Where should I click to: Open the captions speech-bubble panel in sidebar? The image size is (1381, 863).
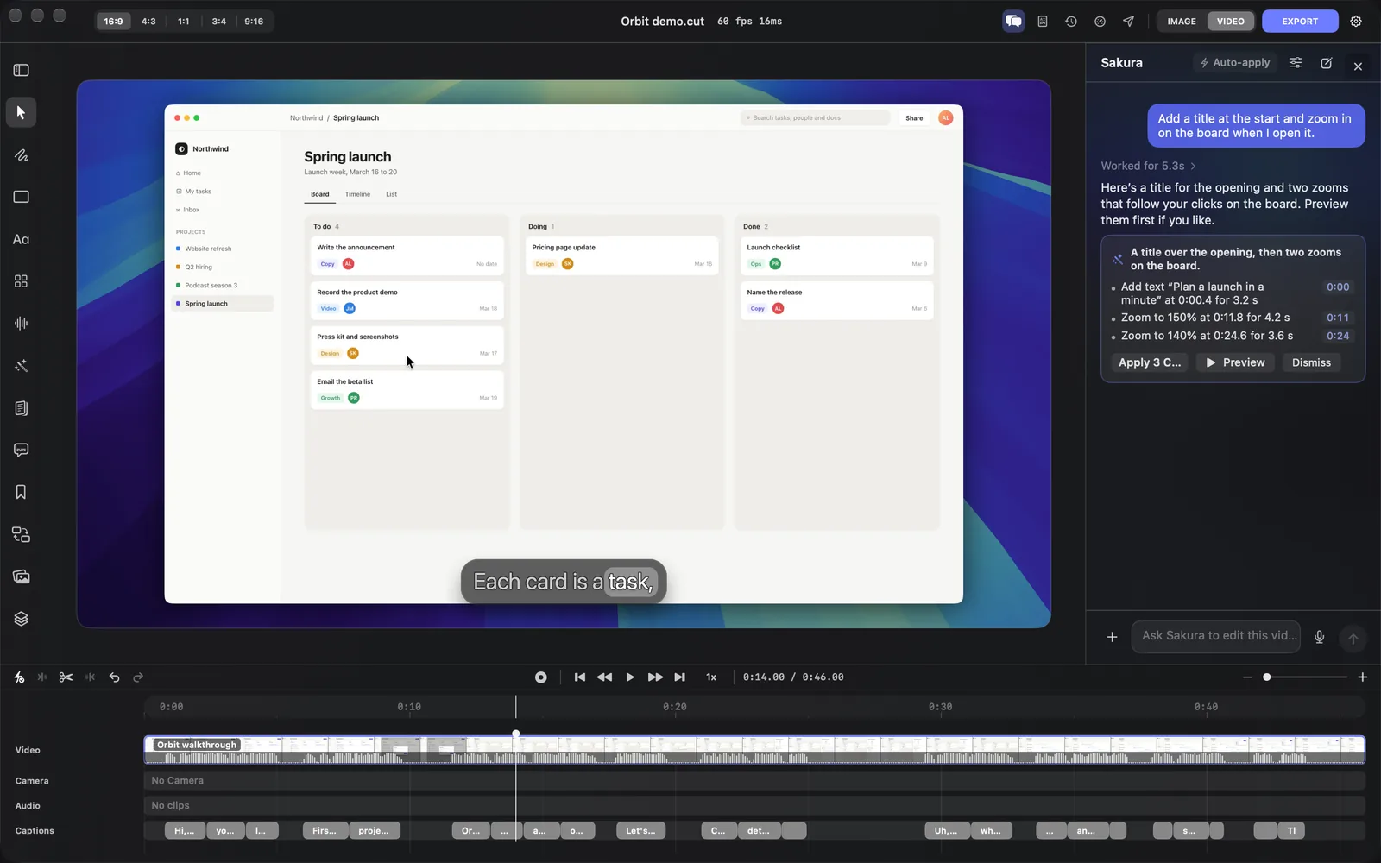pyautogui.click(x=21, y=450)
